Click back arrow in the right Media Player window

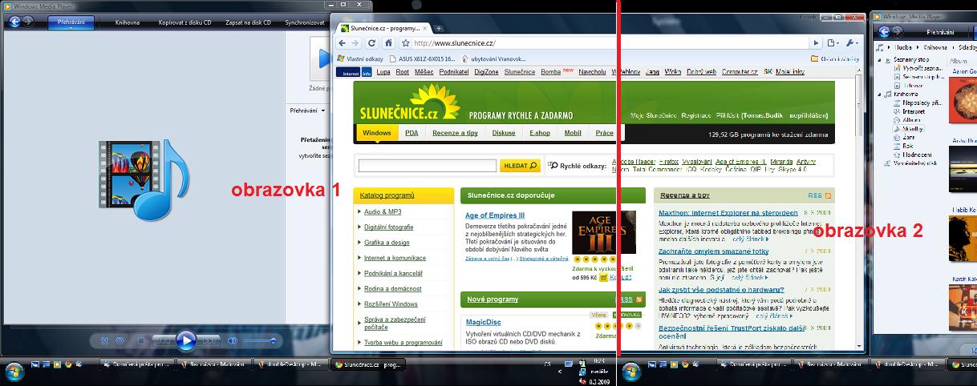[x=884, y=32]
